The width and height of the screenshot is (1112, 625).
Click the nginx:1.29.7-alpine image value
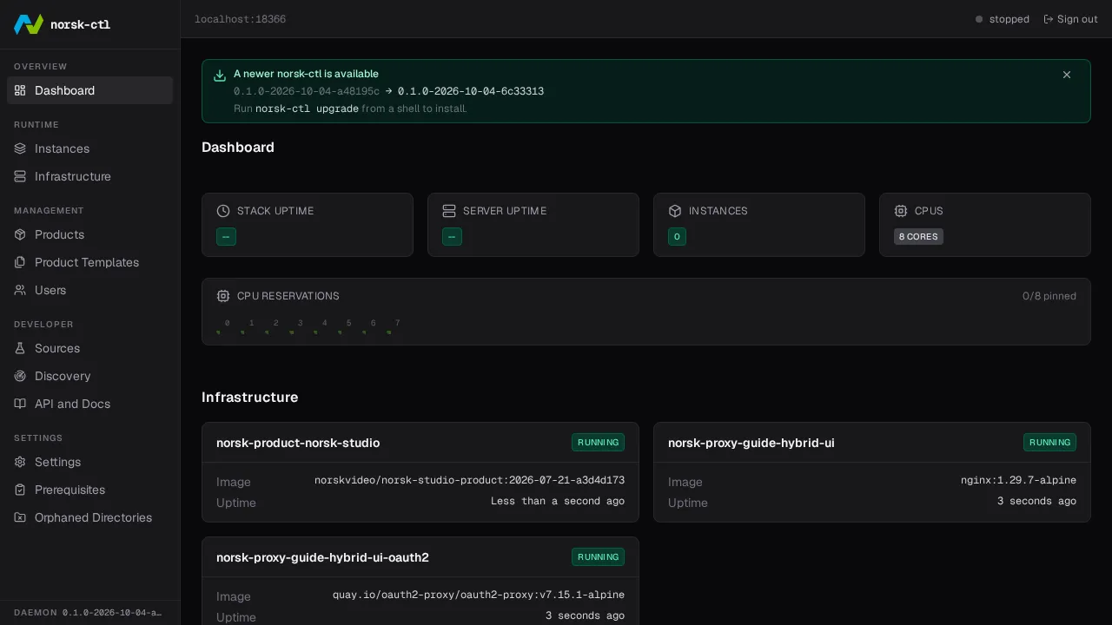(x=1018, y=480)
